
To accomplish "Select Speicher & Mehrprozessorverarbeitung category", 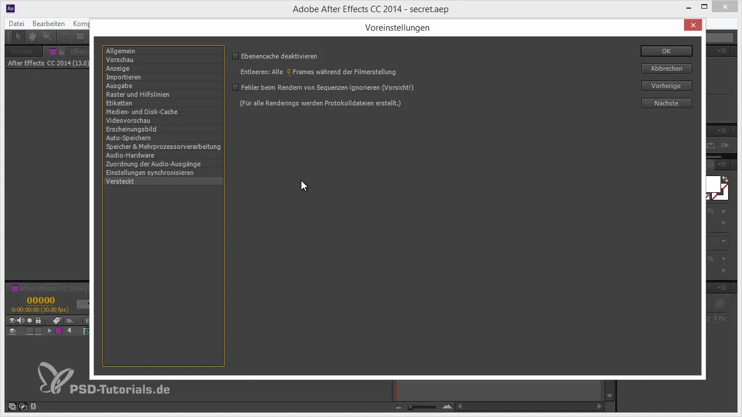I will click(x=163, y=147).
